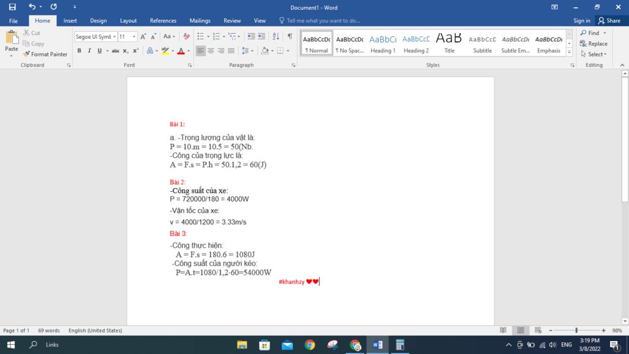Expand the bullets list dropdown arrow
The height and width of the screenshot is (354, 629).
tap(208, 36)
